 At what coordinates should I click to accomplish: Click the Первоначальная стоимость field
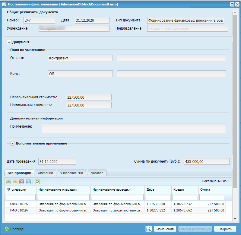pos(89,97)
